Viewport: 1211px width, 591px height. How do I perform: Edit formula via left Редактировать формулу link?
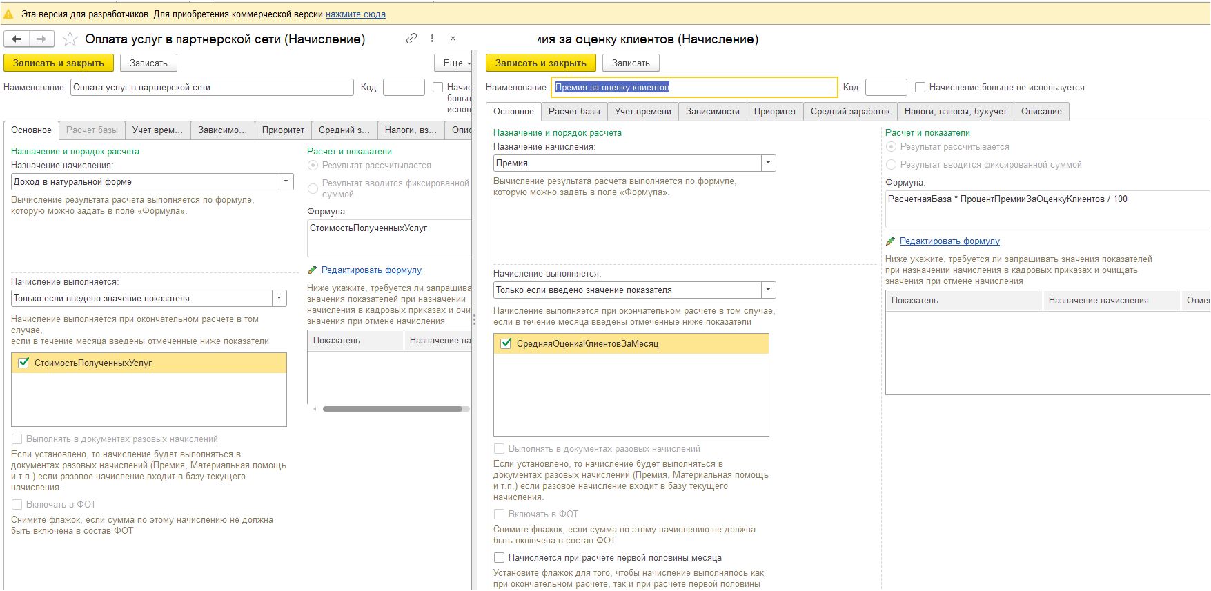tap(371, 270)
